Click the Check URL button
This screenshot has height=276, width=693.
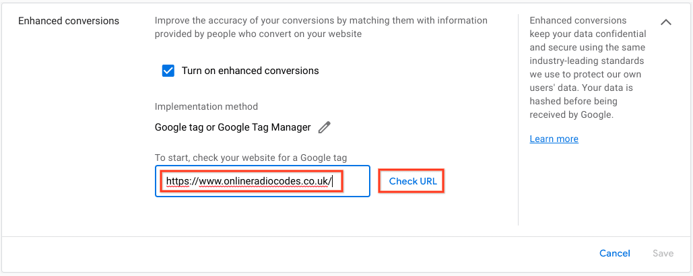pos(413,181)
